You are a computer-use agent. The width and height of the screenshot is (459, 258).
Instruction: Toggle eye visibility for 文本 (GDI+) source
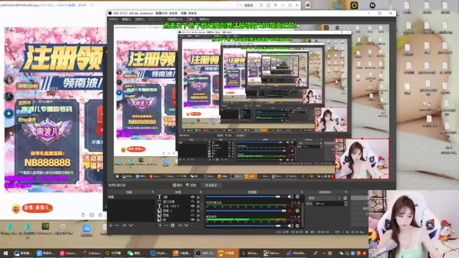click(193, 206)
